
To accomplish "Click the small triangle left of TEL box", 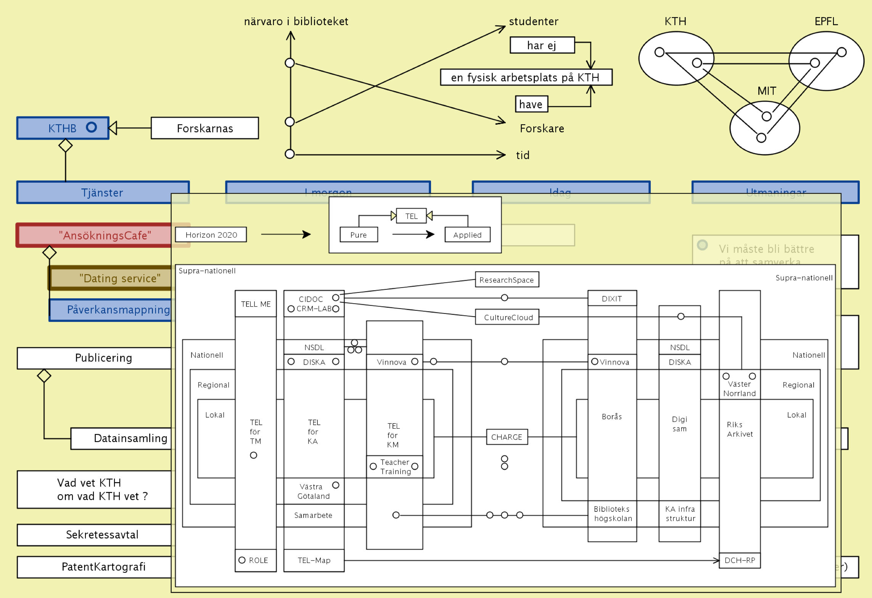I will pos(393,216).
